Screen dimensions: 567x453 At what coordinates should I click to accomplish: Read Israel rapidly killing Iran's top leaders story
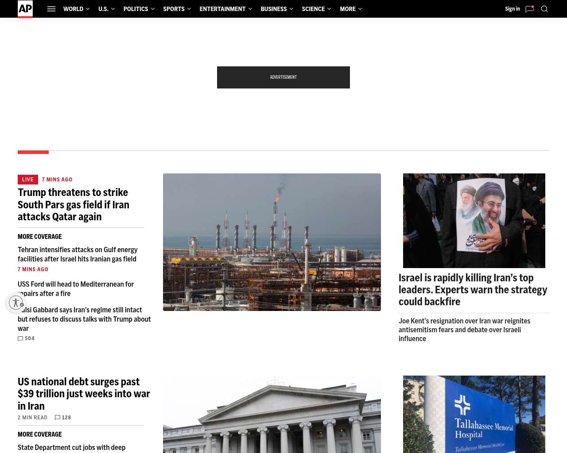[x=473, y=290]
